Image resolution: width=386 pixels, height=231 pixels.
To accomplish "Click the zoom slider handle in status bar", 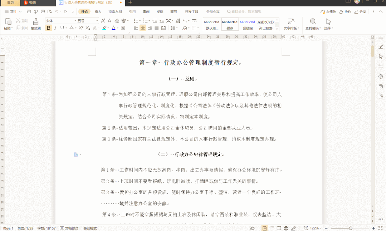I will (x=351, y=228).
